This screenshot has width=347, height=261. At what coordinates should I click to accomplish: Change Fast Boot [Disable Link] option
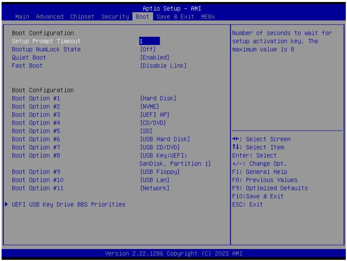(x=163, y=66)
